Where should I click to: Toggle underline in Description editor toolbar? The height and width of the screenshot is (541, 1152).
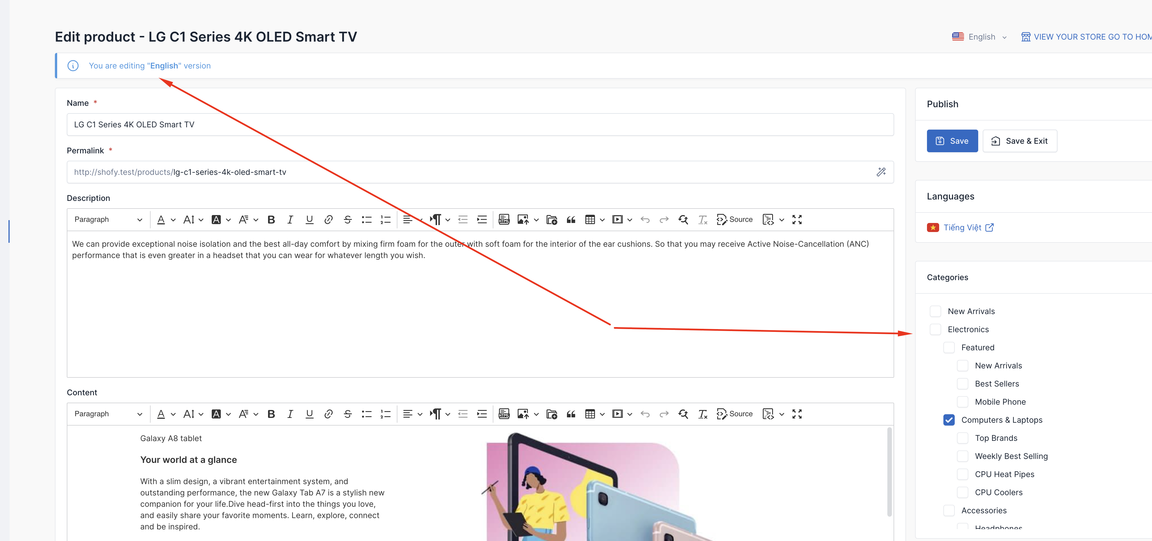[x=309, y=220]
